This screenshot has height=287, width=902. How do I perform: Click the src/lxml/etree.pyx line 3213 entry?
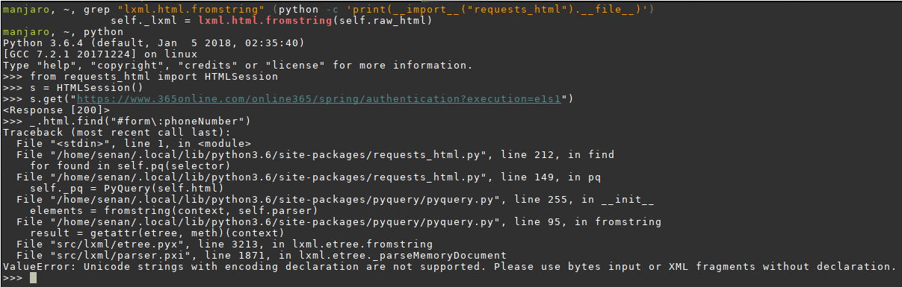(224, 244)
